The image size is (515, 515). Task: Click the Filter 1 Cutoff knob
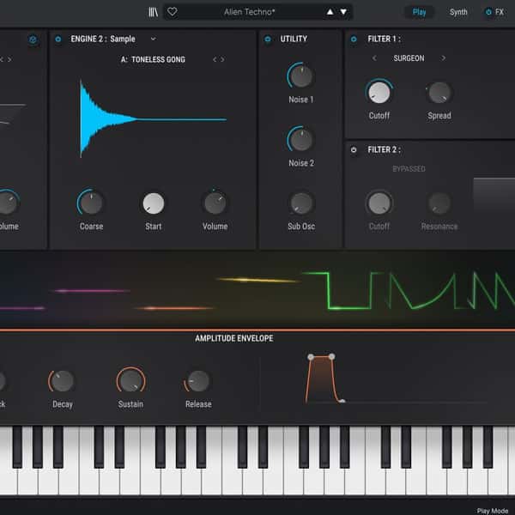pos(379,93)
